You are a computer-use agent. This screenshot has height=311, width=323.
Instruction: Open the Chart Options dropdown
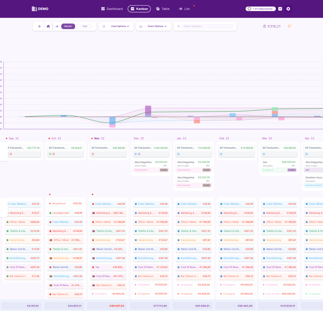point(157,26)
